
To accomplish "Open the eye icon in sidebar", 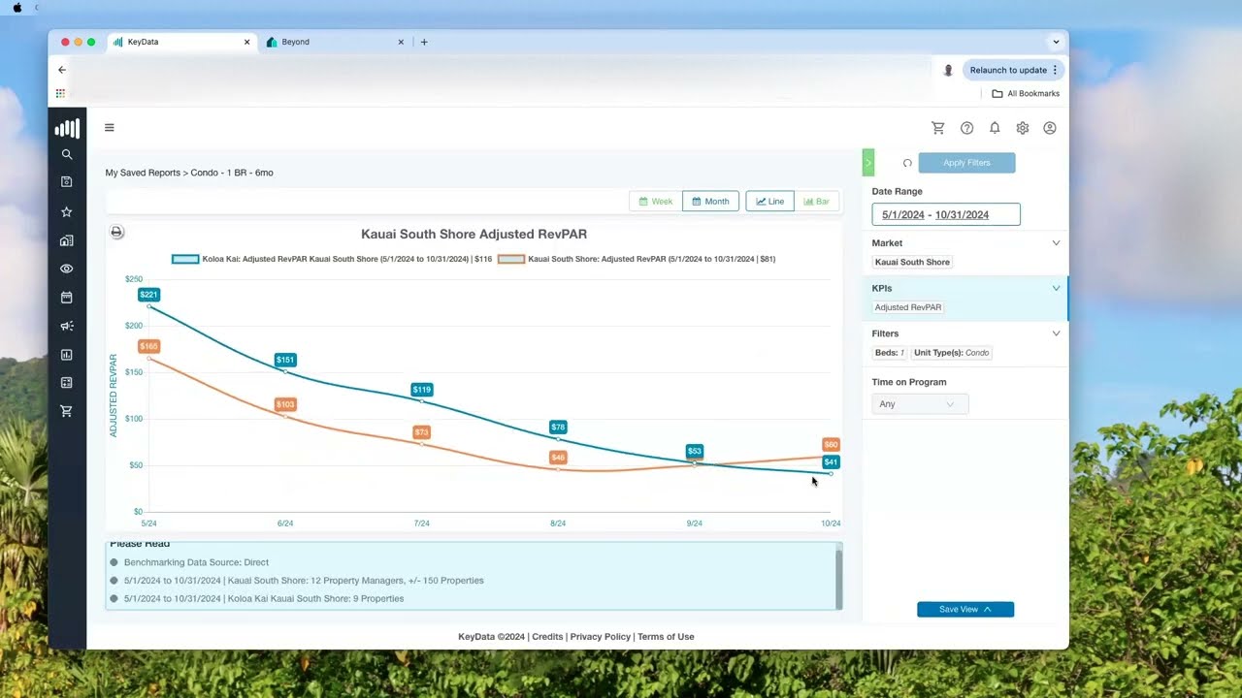I will [x=67, y=269].
